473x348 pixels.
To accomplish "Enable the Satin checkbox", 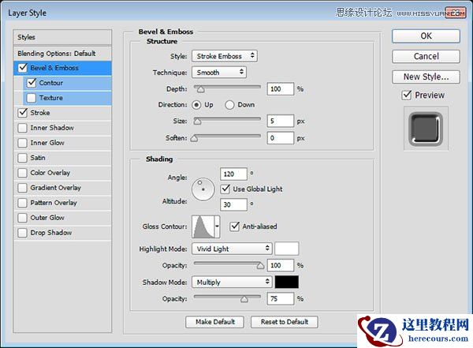I will tap(23, 158).
